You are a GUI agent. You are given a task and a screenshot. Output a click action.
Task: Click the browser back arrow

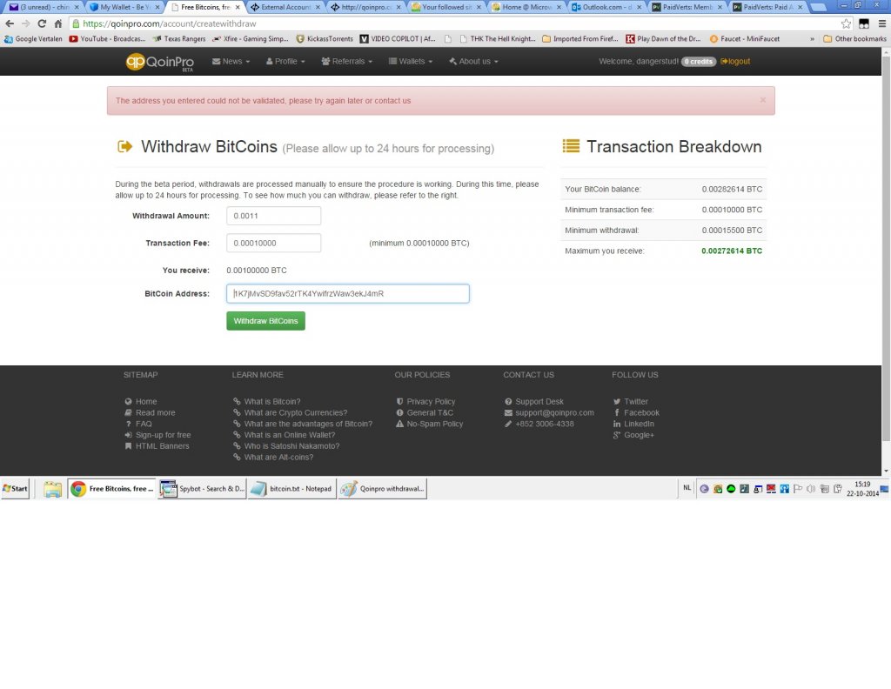(10, 23)
